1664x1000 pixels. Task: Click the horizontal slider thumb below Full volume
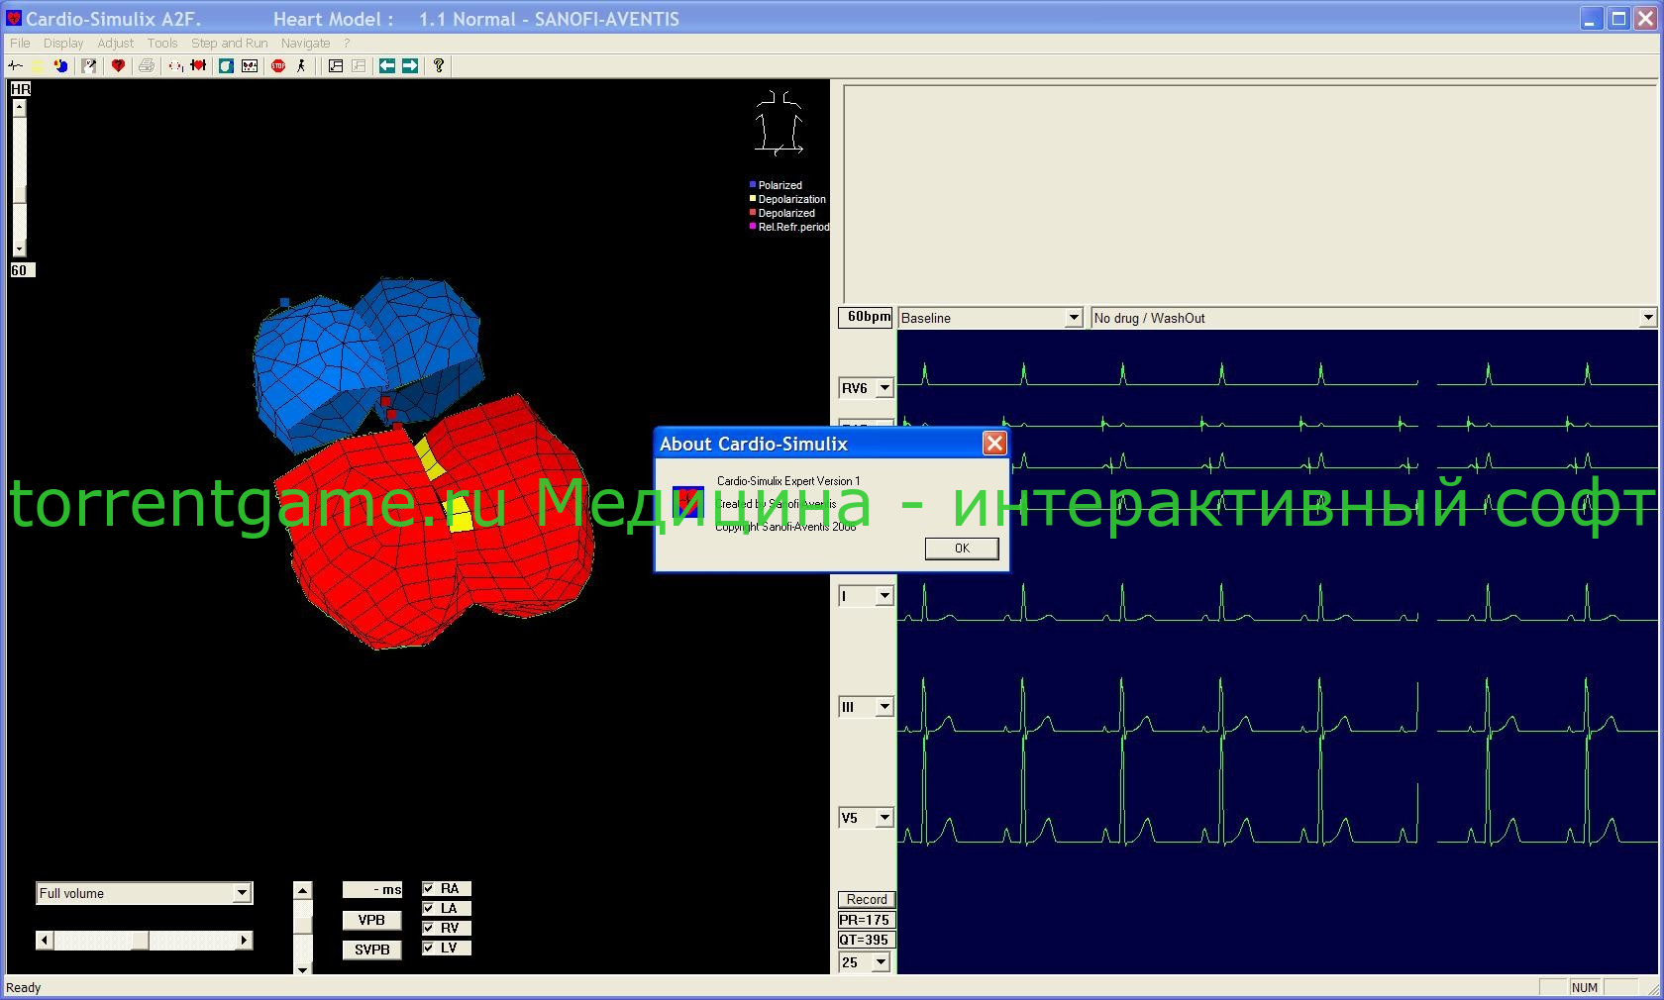141,941
